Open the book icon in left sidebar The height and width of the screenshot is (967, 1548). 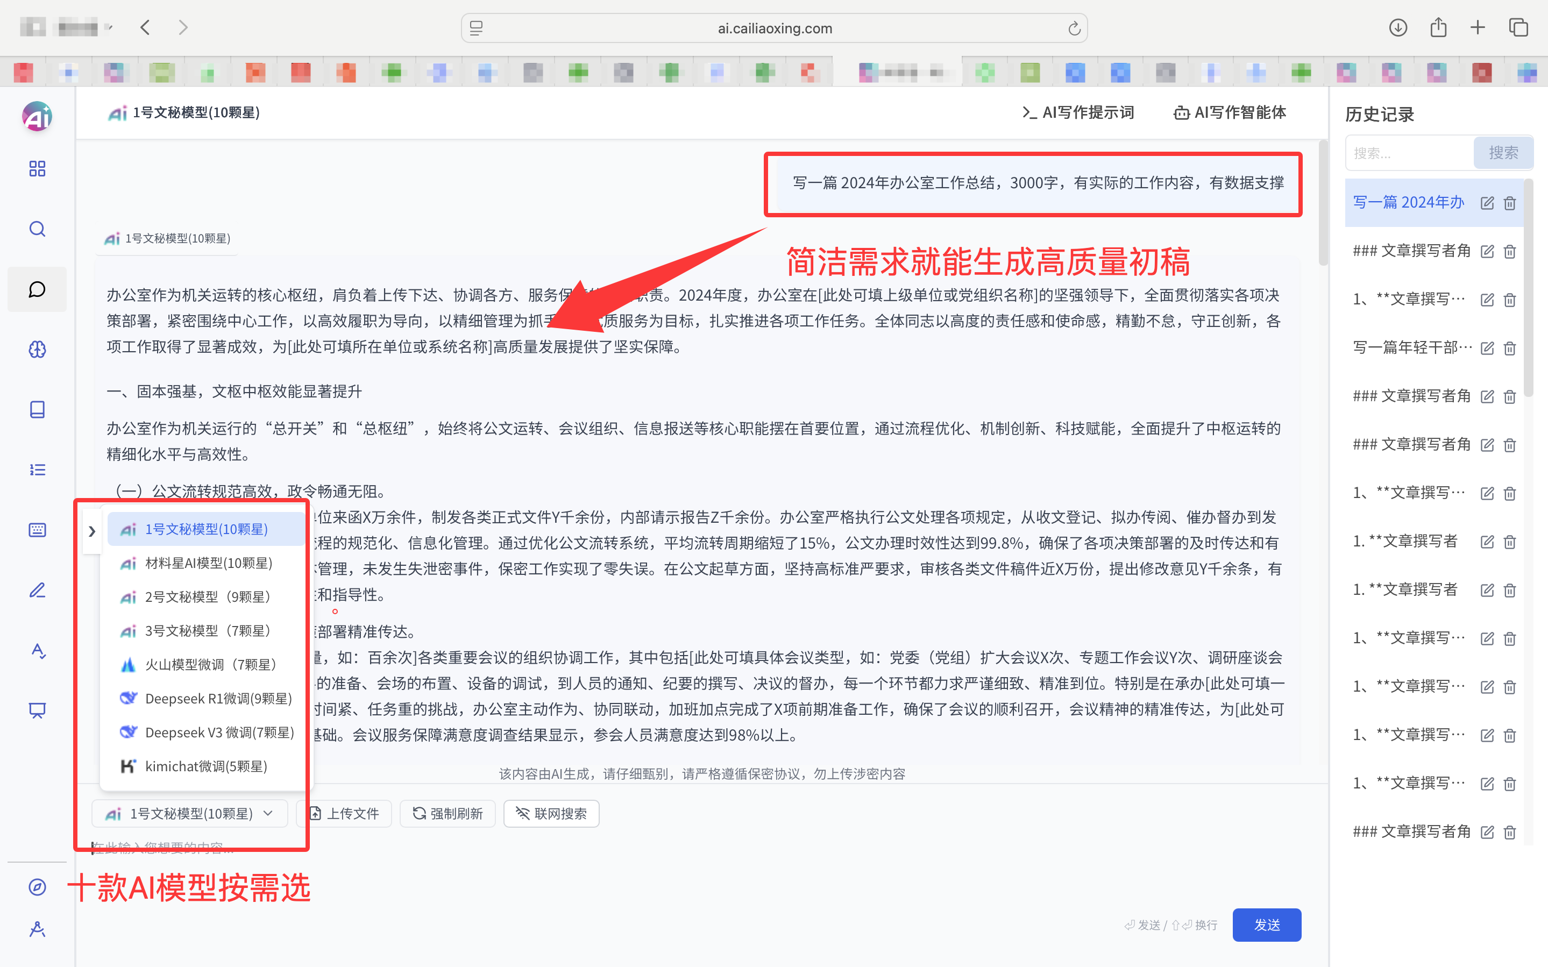37,409
